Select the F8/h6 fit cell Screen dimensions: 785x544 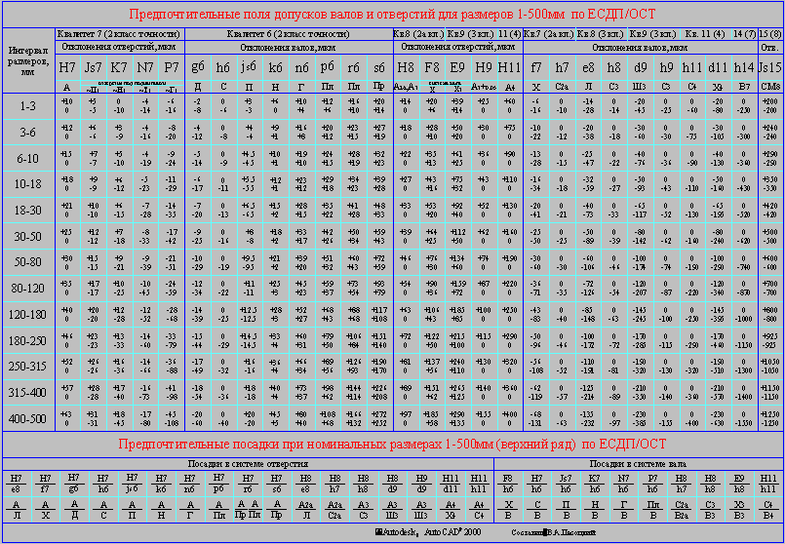[509, 483]
